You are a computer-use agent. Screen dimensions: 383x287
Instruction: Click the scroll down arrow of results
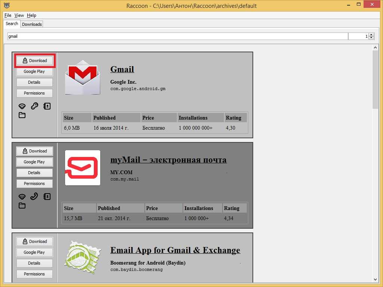[x=376, y=279]
